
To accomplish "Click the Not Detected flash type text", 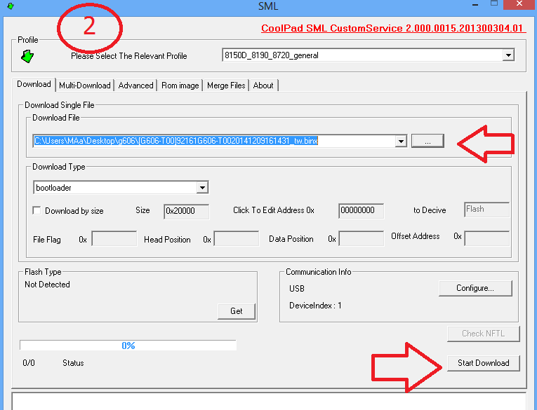I will pyautogui.click(x=47, y=285).
